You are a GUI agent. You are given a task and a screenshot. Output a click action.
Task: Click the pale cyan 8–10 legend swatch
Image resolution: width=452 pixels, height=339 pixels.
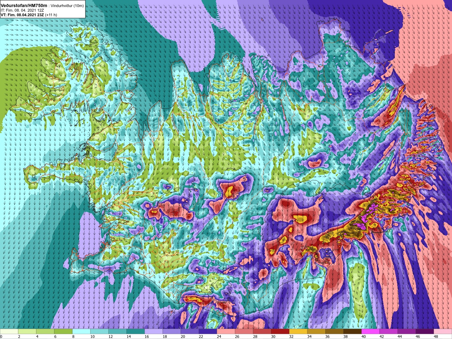(81, 332)
